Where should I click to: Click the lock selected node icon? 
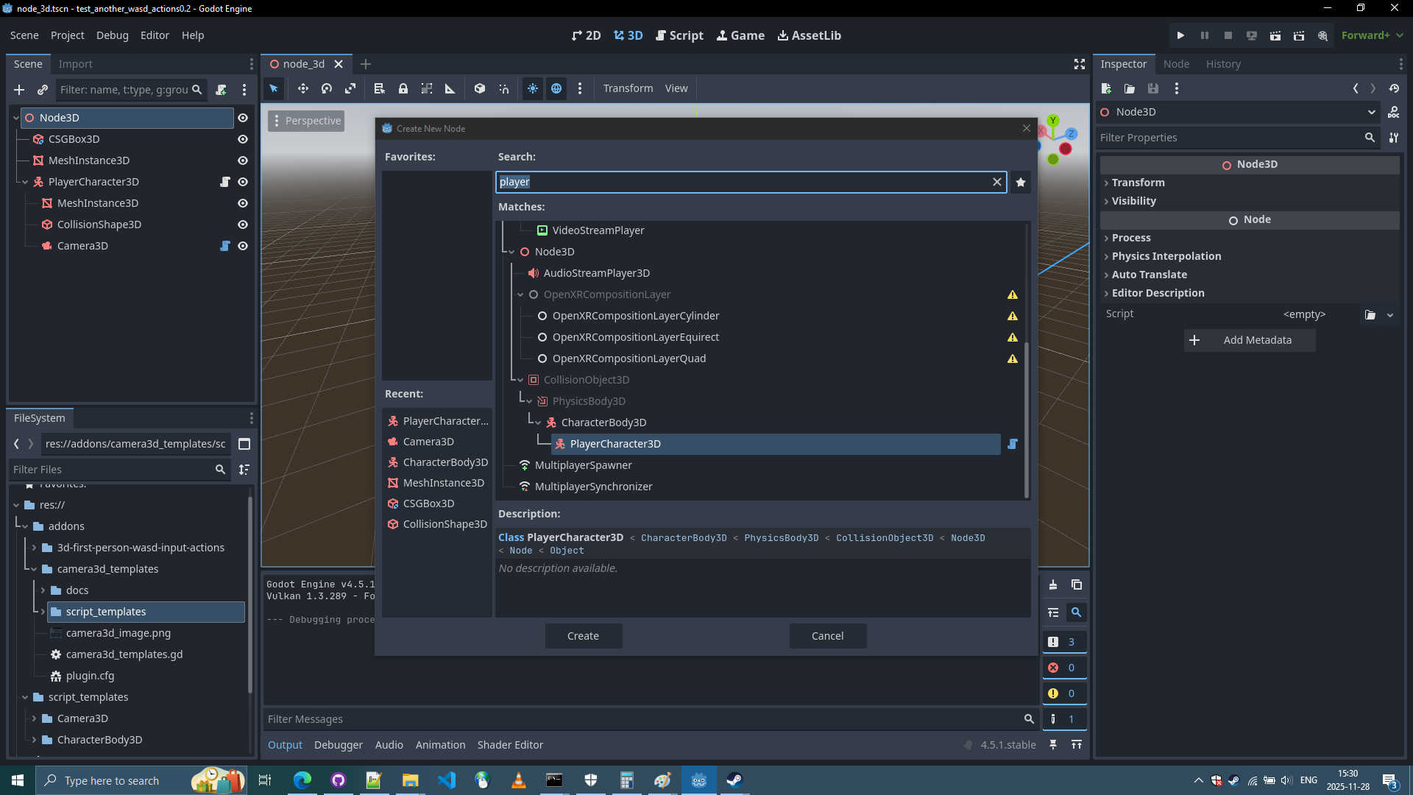(x=403, y=88)
